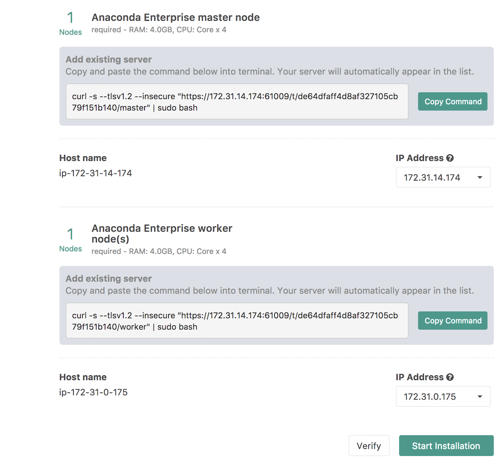Click the worker node RAM and CPU requirements

pyautogui.click(x=159, y=251)
